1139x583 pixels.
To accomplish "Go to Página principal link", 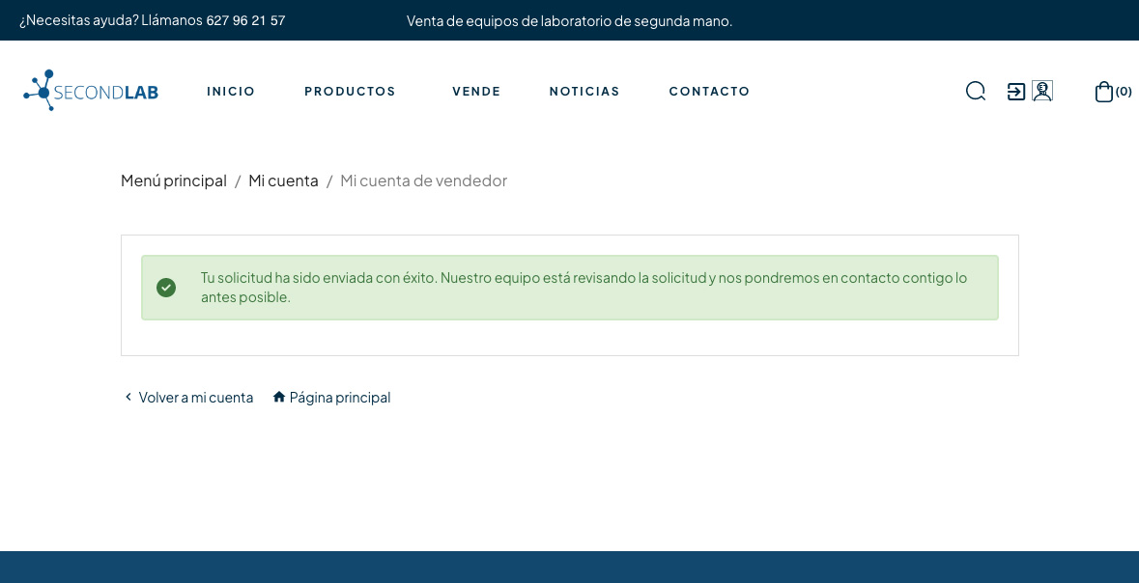I will point(340,397).
